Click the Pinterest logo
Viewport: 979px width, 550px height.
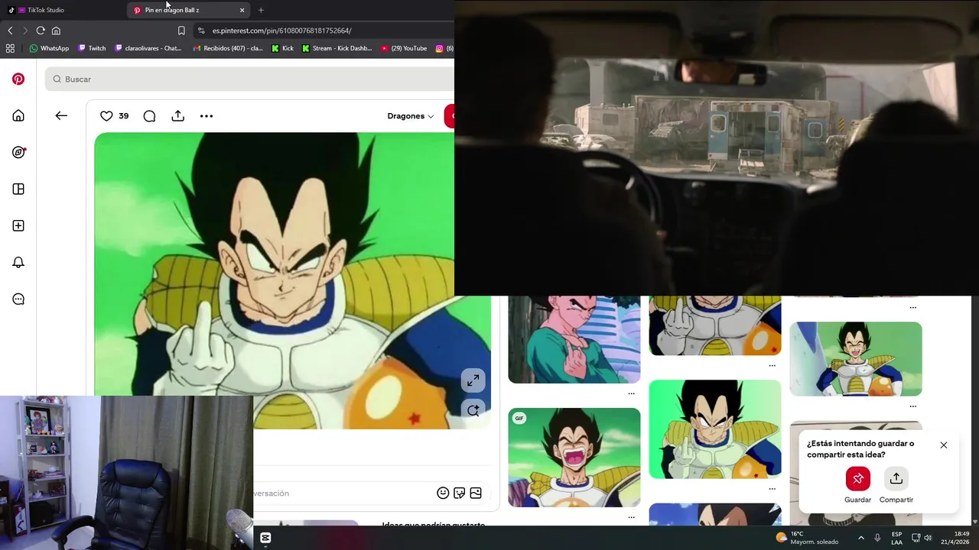(x=18, y=79)
